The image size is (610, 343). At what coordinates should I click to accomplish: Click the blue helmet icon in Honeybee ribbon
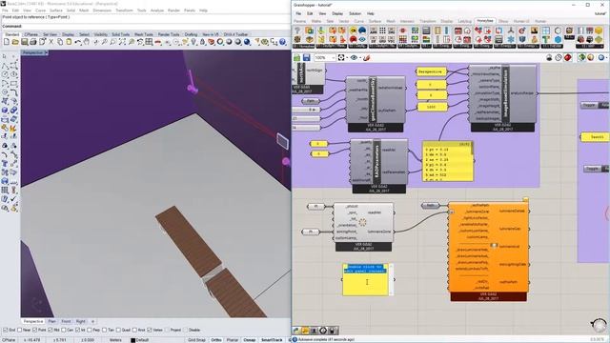point(362,30)
